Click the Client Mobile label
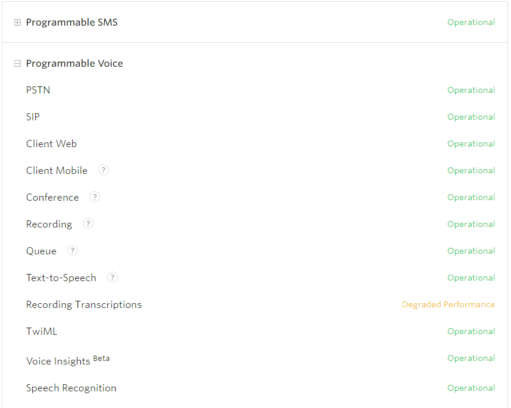Viewport: 511px width, 408px height. 57,170
